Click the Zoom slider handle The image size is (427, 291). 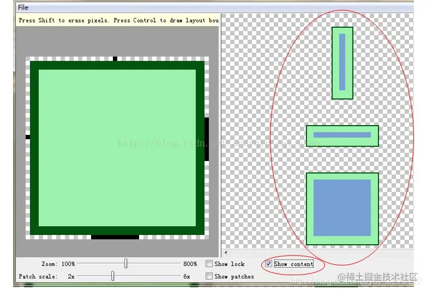[125, 263]
